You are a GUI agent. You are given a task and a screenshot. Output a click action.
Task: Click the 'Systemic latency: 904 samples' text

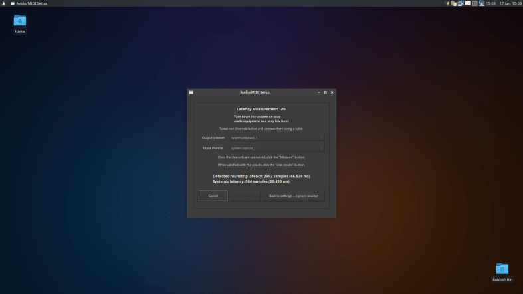[x=251, y=181]
